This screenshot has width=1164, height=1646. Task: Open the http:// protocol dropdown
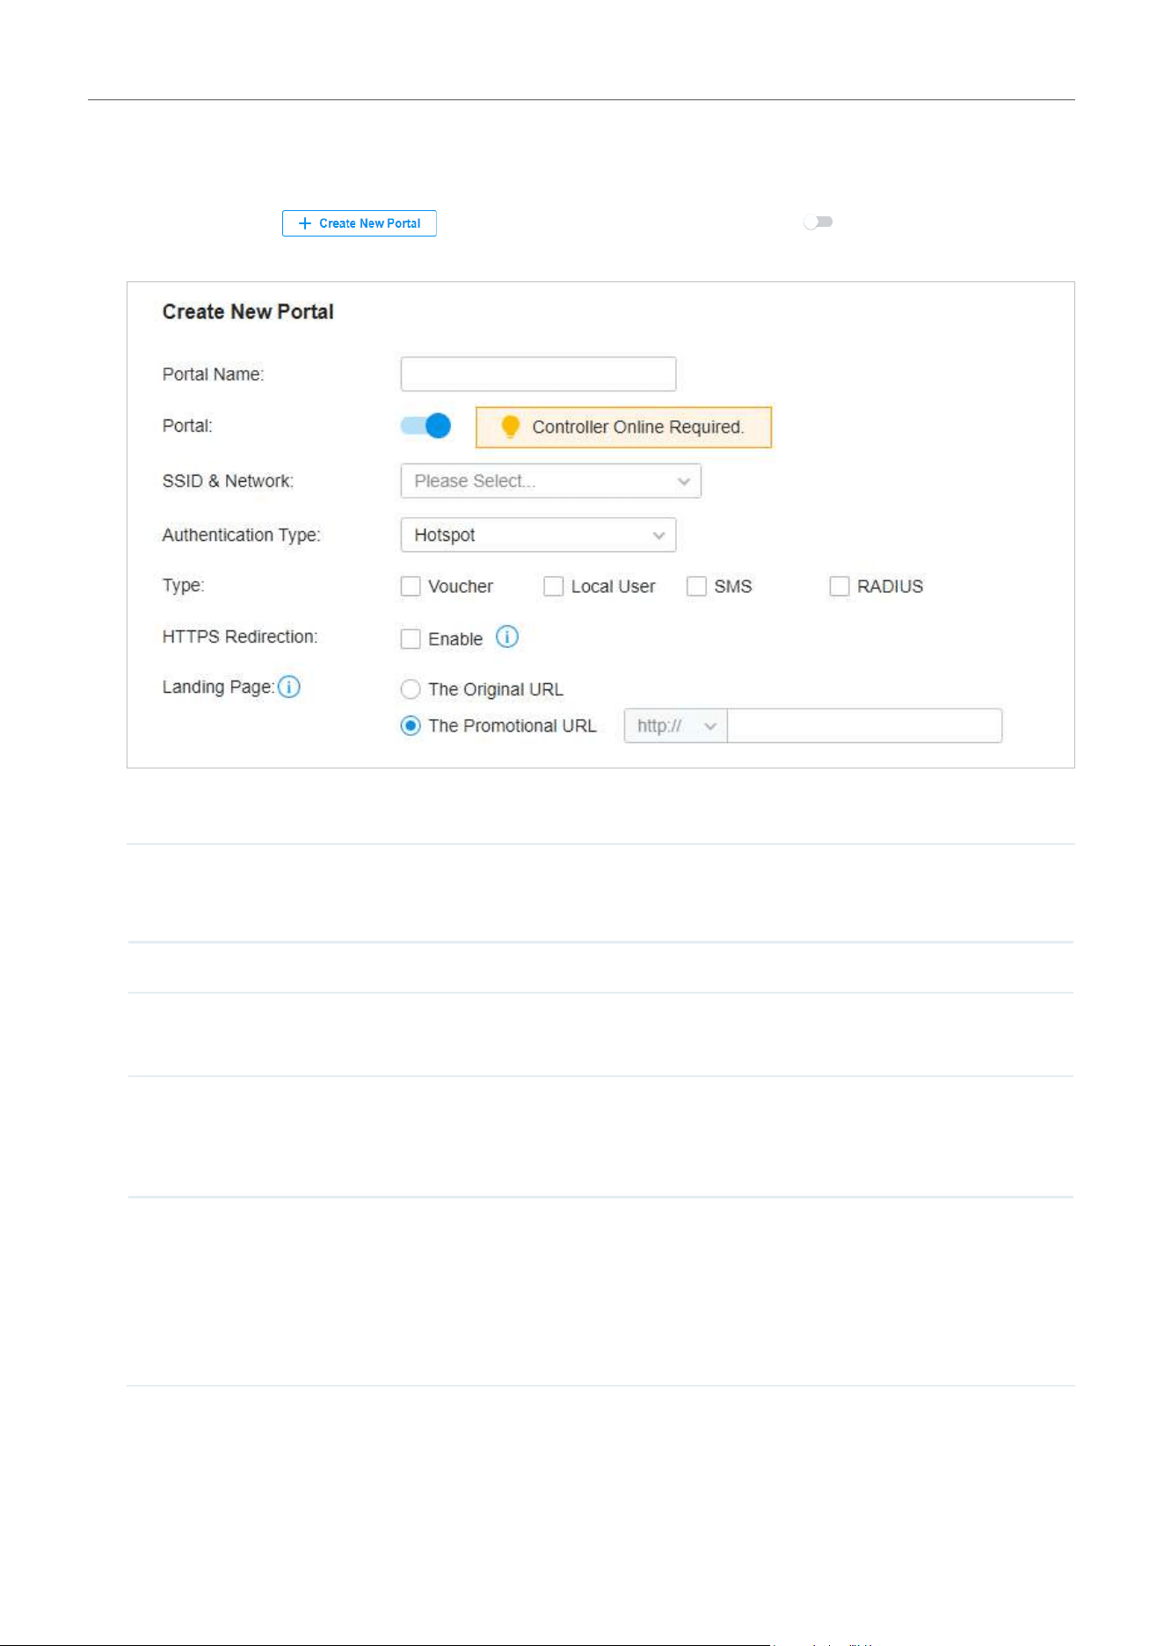(x=676, y=725)
